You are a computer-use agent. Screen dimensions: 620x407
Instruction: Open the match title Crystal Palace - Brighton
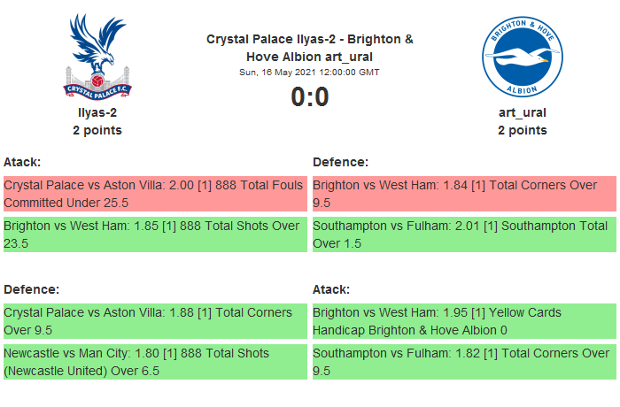309,47
